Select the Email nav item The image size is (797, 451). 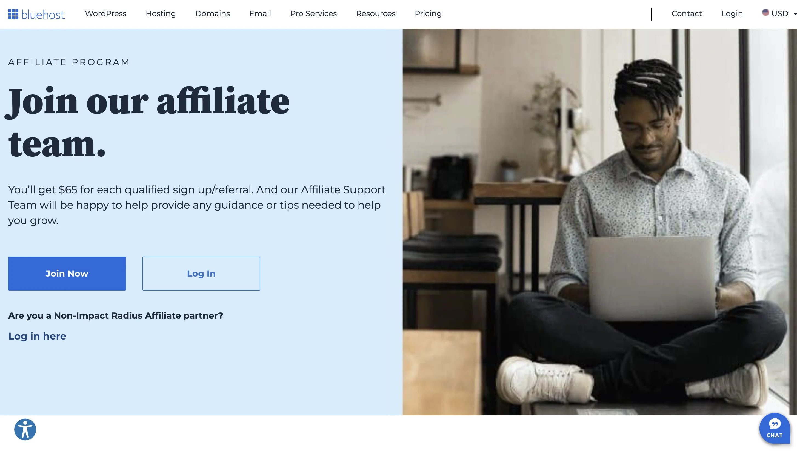[x=260, y=14]
